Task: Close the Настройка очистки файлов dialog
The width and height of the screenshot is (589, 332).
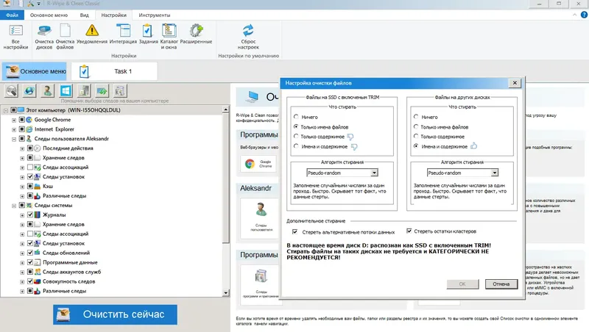Action: [x=515, y=83]
